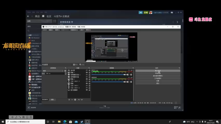Screen dimensions: 221x124
Task: Open the transition properties gear next to 渐变
Action: [65, 71]
